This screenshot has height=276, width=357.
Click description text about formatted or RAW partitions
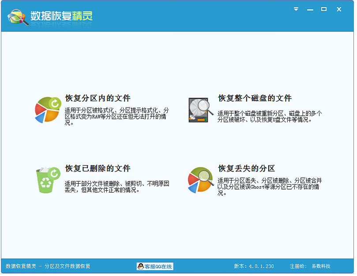click(116, 116)
